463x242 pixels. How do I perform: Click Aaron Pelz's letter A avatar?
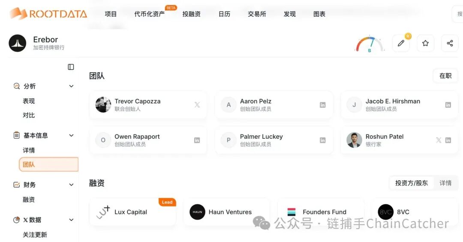click(x=228, y=105)
